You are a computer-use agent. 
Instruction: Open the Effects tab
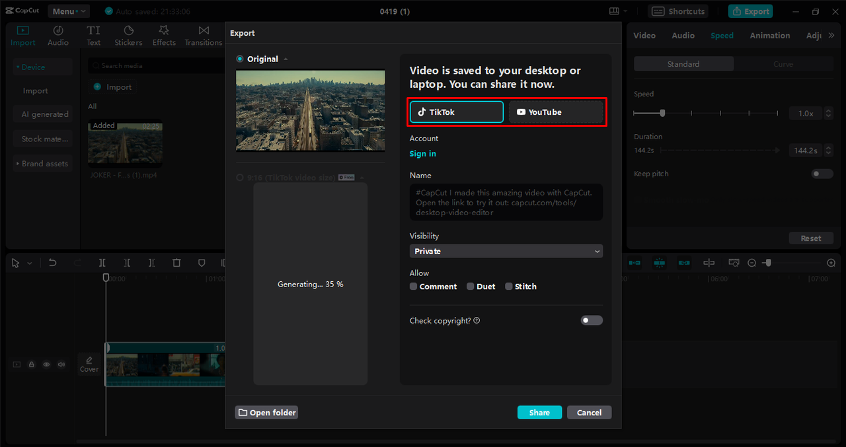[164, 36]
